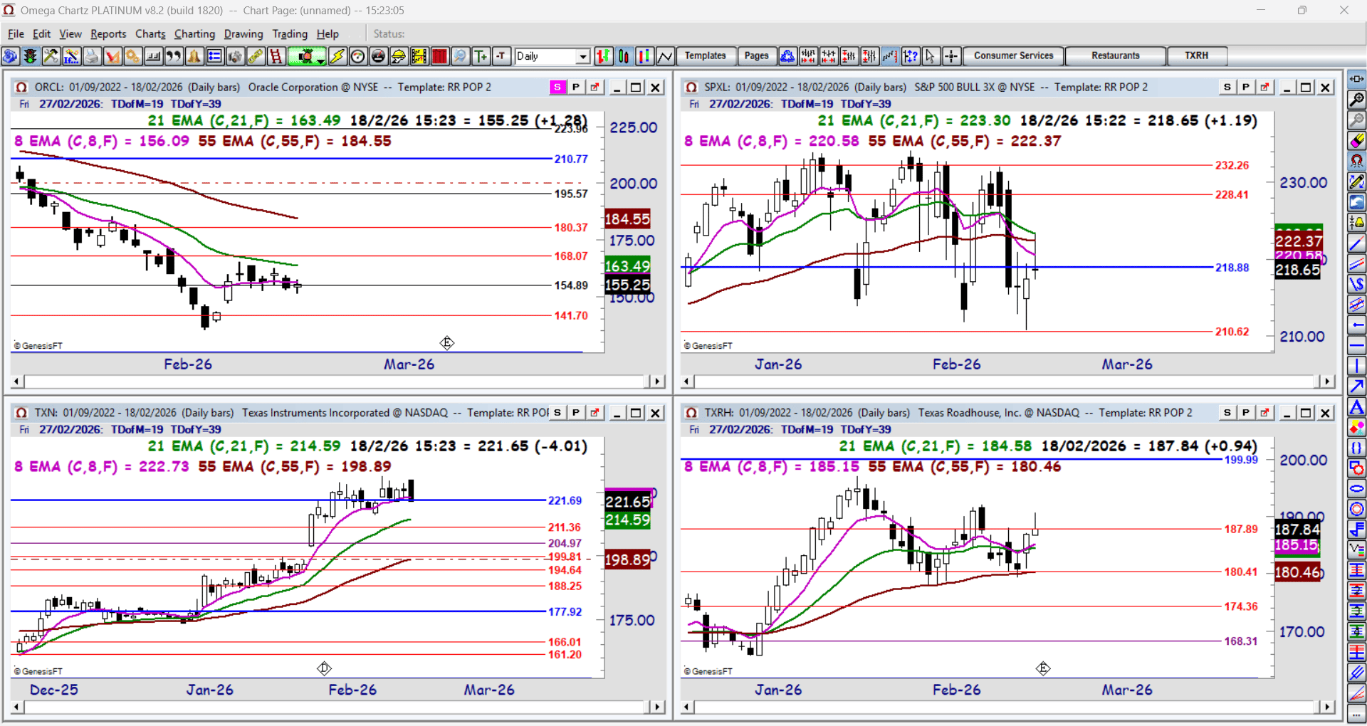1367x726 pixels.
Task: Click the yellow lightning bolt icon
Action: tap(337, 56)
